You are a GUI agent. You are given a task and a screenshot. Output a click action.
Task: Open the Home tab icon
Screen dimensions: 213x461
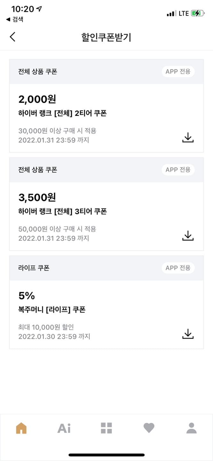point(21,428)
